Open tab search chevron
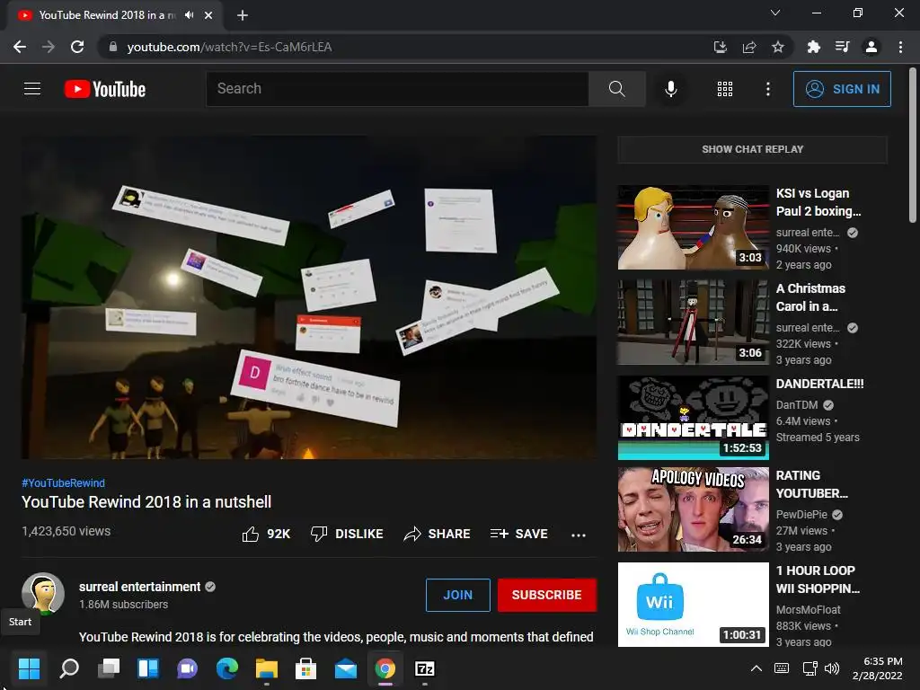 point(775,13)
